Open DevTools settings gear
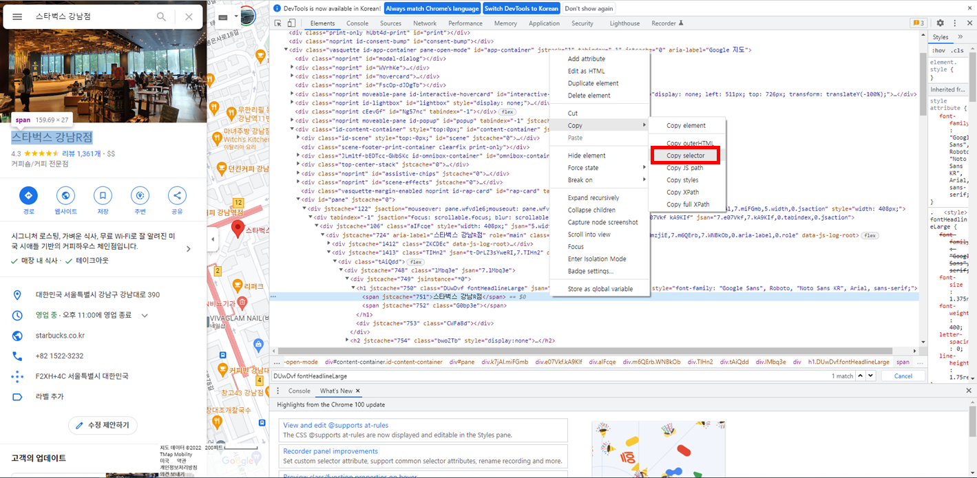This screenshot has width=977, height=478. pyautogui.click(x=940, y=23)
